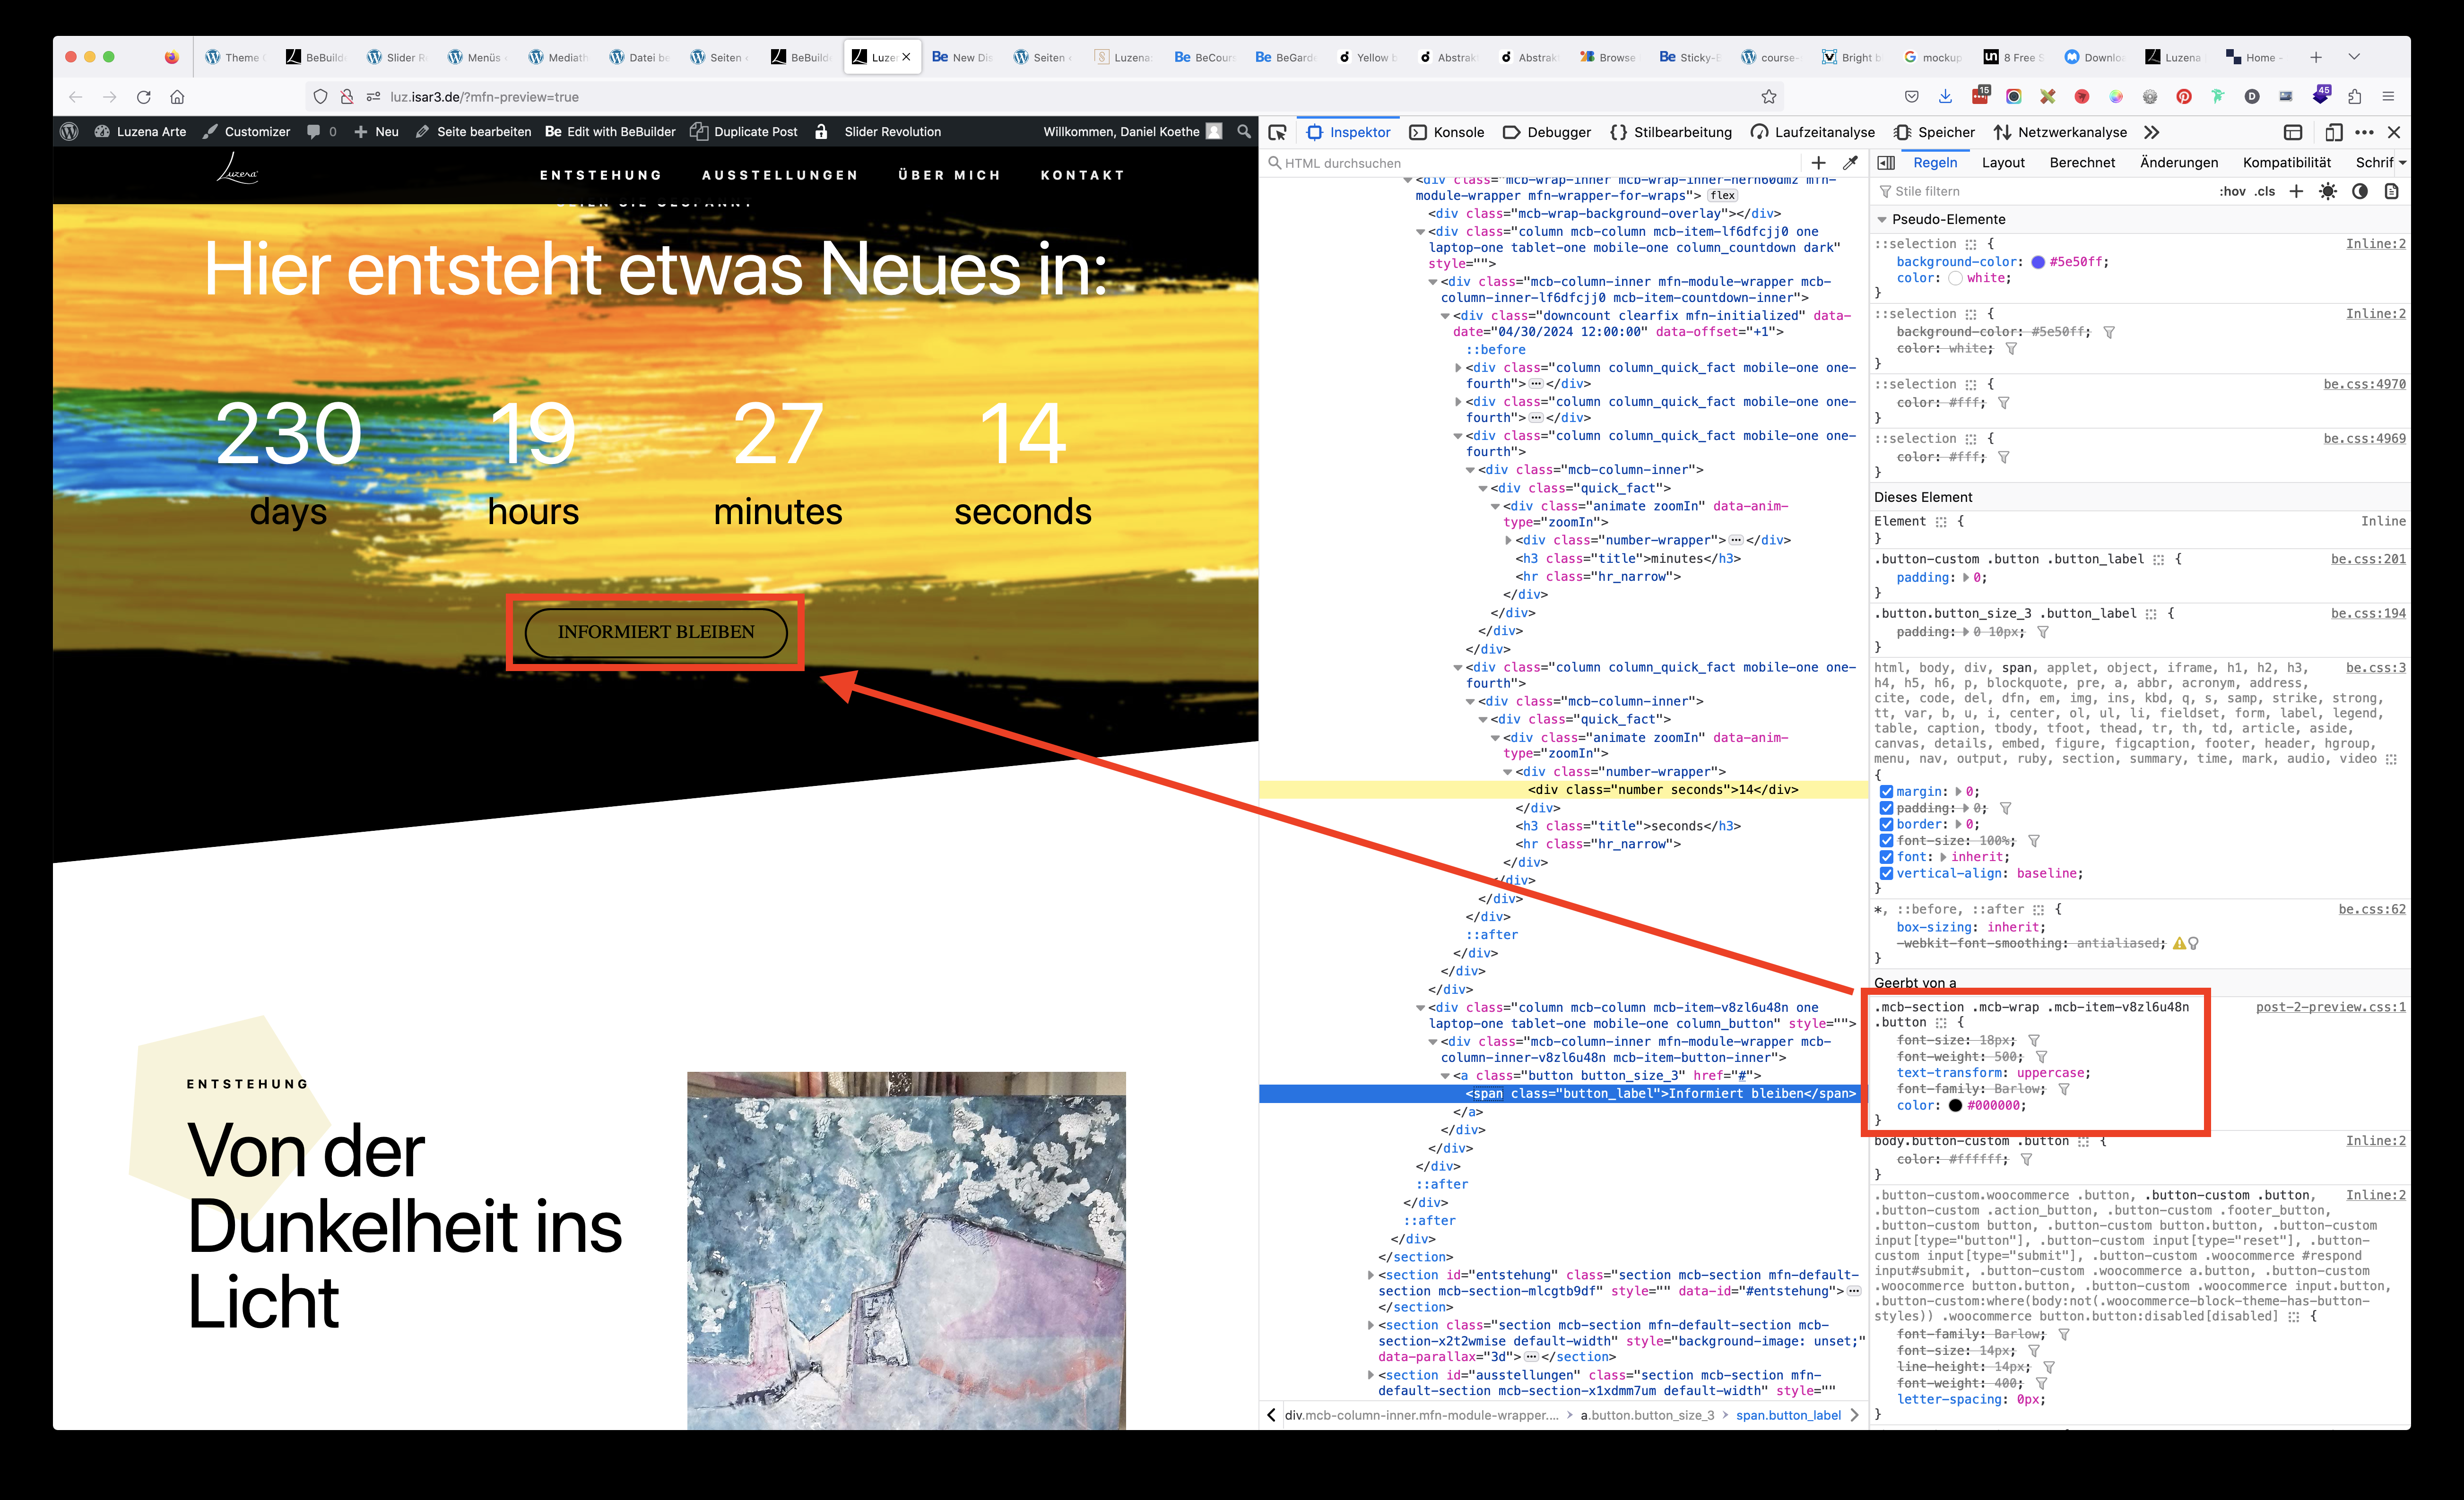The height and width of the screenshot is (1500, 2464).
Task: Open Firefox downloads panel
Action: [x=1945, y=97]
